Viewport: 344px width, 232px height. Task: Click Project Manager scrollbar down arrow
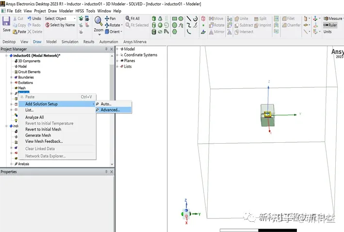pyautogui.click(x=112, y=164)
